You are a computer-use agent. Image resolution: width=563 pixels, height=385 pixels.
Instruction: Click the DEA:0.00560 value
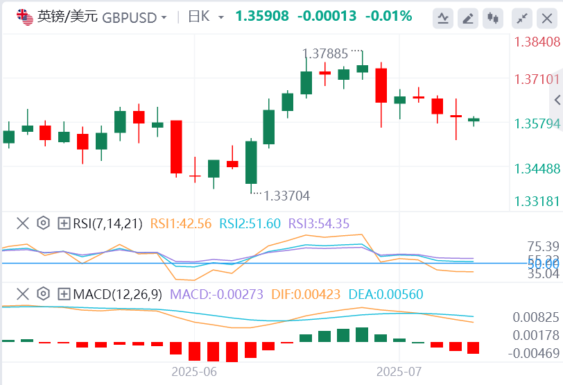pyautogui.click(x=386, y=294)
